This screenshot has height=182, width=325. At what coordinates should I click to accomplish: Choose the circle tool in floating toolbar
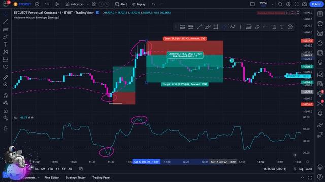[290, 27]
